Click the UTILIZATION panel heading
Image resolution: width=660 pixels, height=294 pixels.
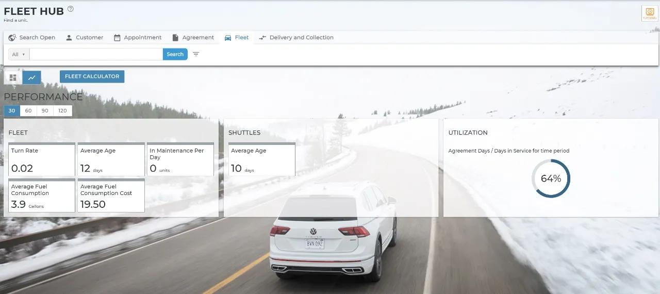click(468, 133)
